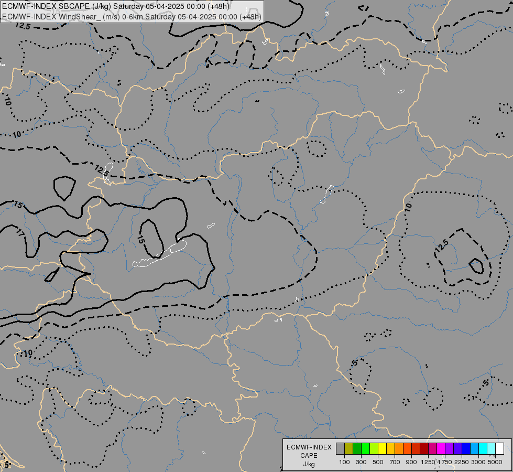Click the legend value 500
The image size is (513, 472).
tap(378, 462)
